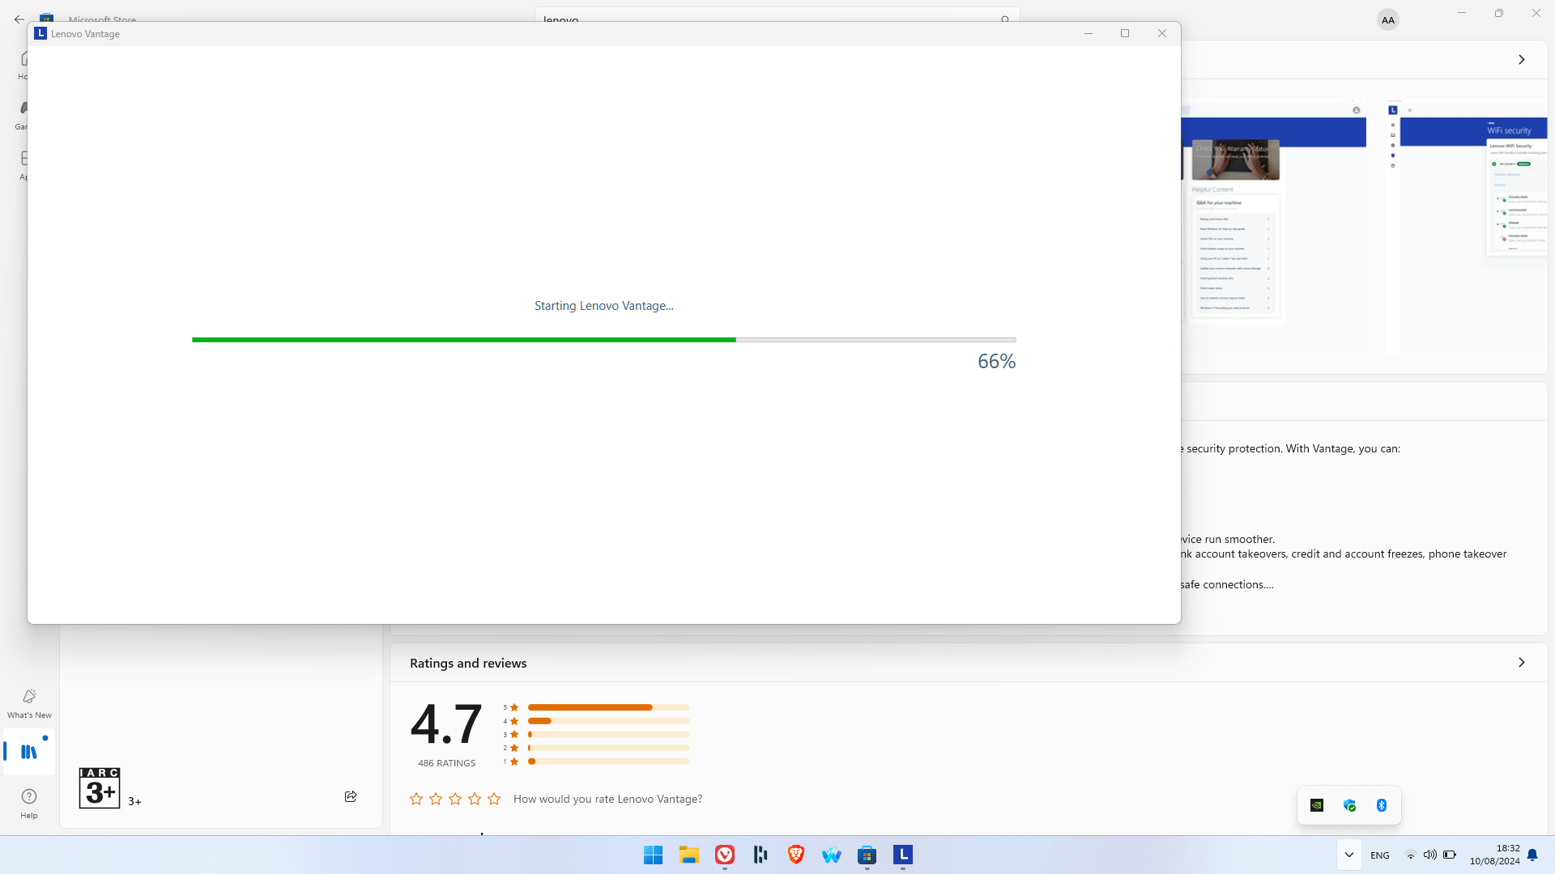Select the third rating star
Screen dimensions: 1555x874
(x=455, y=800)
